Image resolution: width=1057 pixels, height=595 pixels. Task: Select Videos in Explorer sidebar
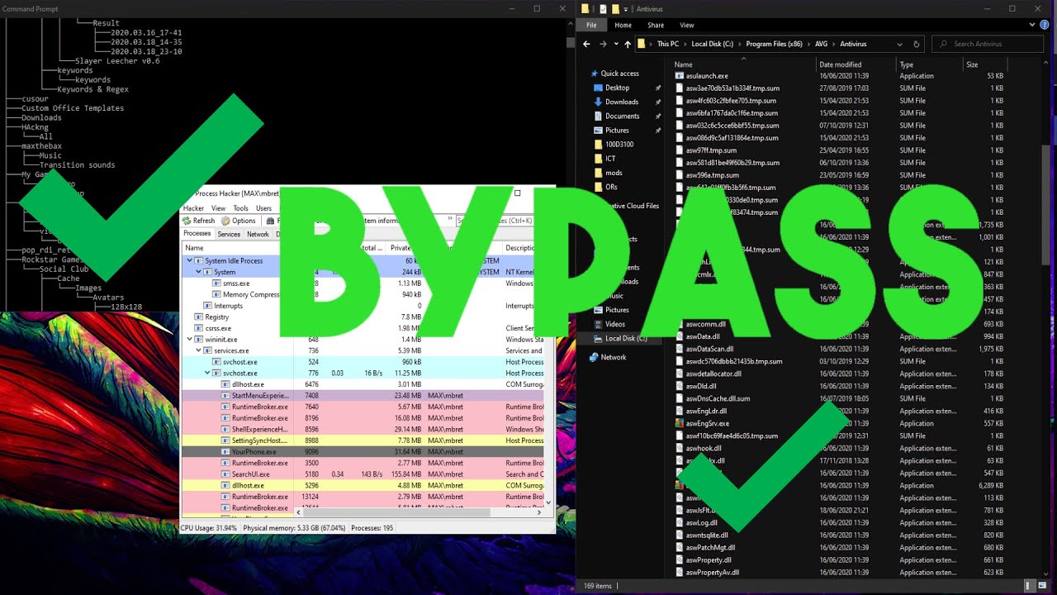point(615,324)
